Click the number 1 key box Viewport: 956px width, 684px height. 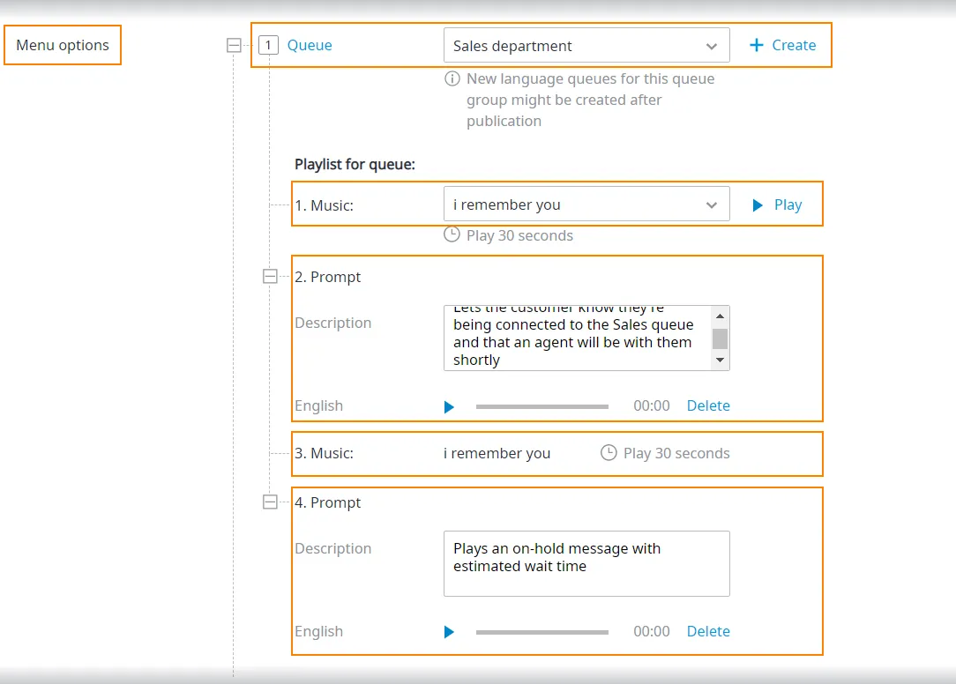pos(268,45)
